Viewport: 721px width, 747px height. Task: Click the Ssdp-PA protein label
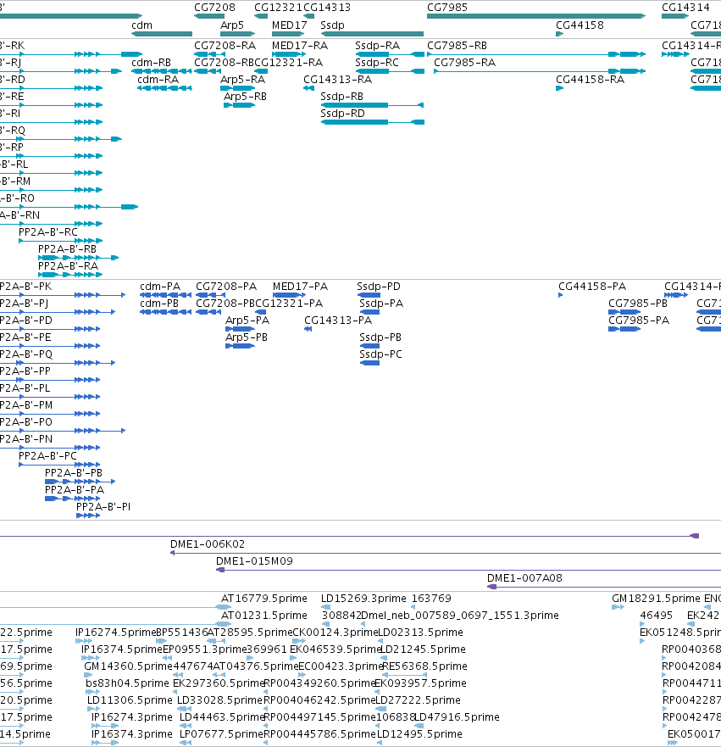point(381,304)
